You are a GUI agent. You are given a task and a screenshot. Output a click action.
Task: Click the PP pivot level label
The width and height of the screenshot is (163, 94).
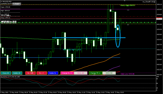click(x=128, y=25)
